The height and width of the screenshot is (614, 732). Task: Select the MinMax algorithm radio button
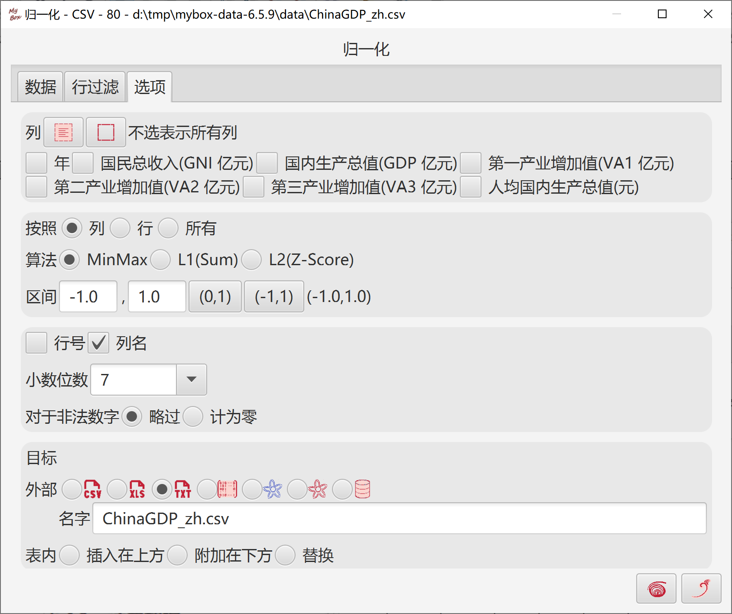coord(69,260)
